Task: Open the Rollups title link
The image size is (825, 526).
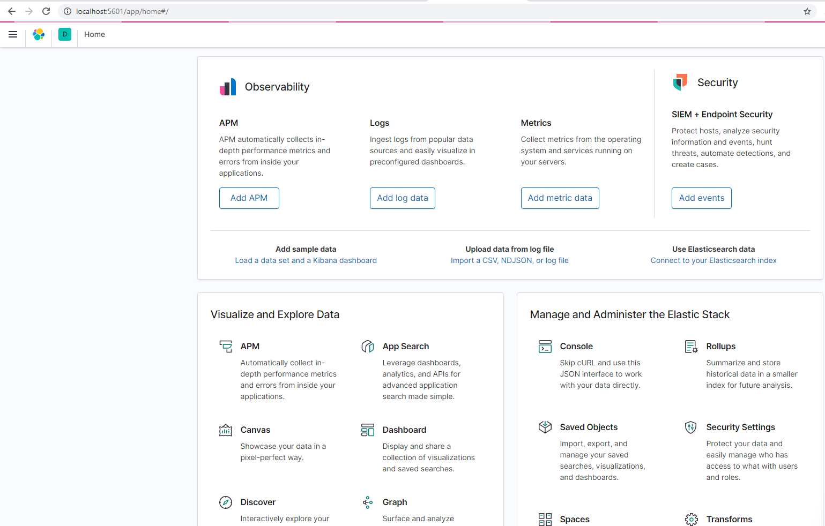Action: (x=721, y=347)
